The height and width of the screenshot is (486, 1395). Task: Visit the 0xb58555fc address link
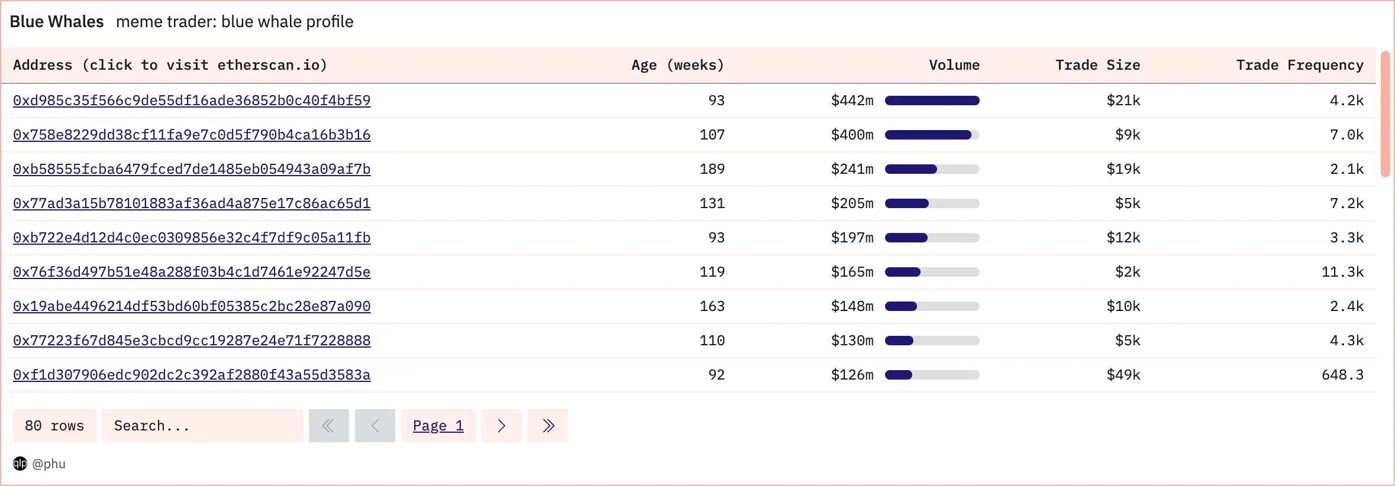click(x=192, y=169)
